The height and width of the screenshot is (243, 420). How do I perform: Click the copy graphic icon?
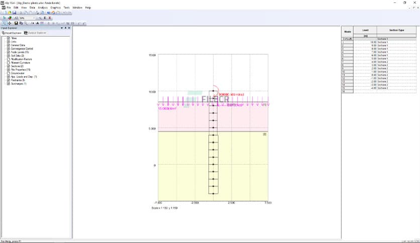[x=21, y=23]
